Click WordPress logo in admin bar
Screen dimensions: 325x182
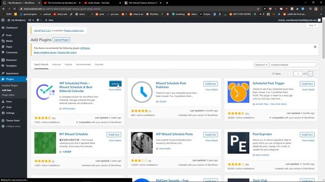pyautogui.click(x=3, y=20)
